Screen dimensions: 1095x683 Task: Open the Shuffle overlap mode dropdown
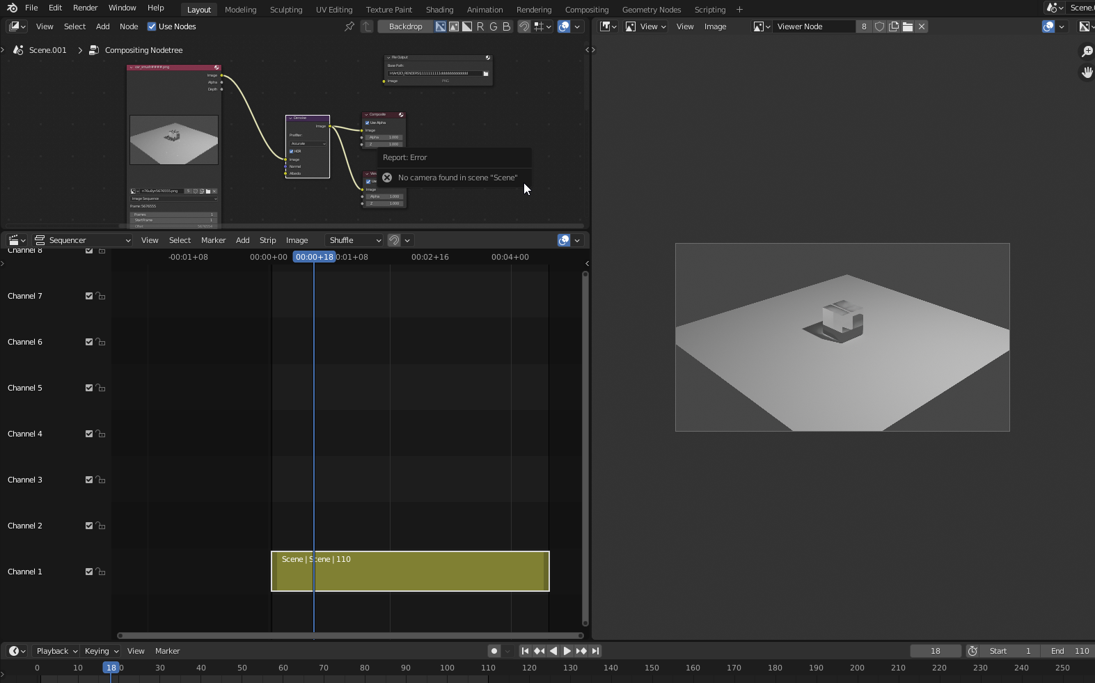pyautogui.click(x=355, y=240)
